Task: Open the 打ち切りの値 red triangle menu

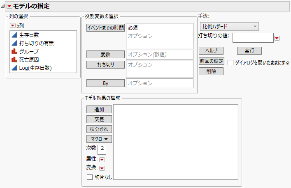Action: click(x=277, y=38)
